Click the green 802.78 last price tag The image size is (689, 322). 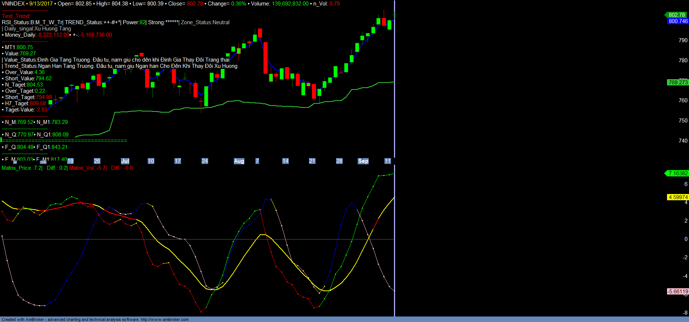(677, 15)
